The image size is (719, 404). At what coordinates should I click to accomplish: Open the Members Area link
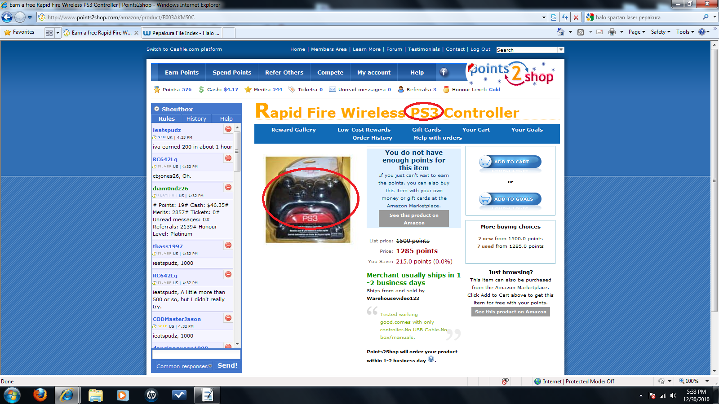click(x=329, y=49)
